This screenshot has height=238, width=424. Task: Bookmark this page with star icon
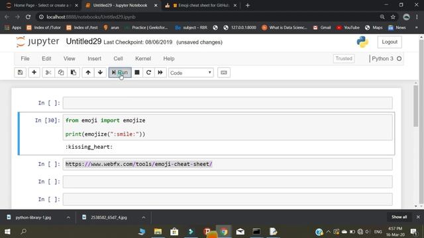tap(393, 17)
